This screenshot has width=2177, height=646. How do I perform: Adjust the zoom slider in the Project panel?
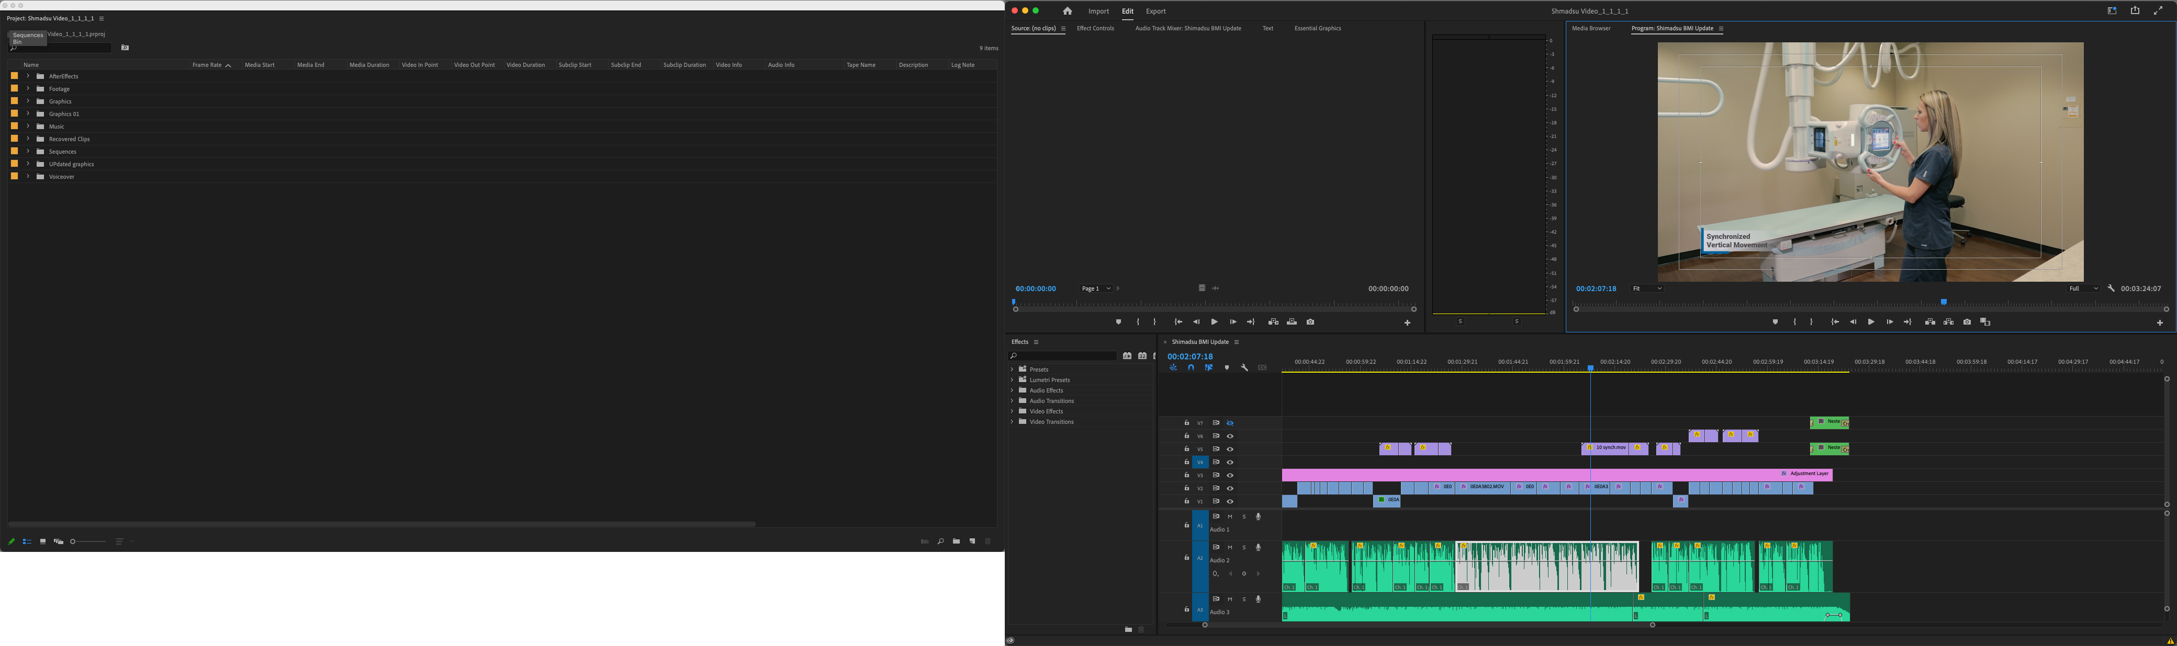click(73, 541)
